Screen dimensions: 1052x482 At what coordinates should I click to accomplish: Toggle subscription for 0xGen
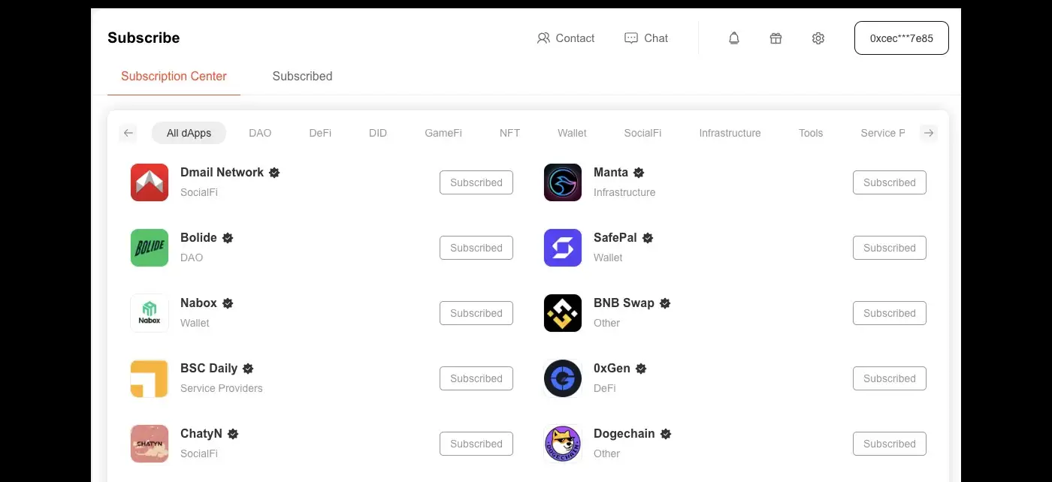point(889,378)
